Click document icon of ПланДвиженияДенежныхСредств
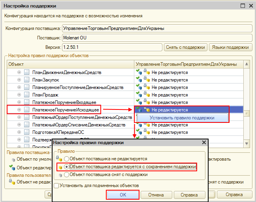256x202 pixels. pos(26,72)
